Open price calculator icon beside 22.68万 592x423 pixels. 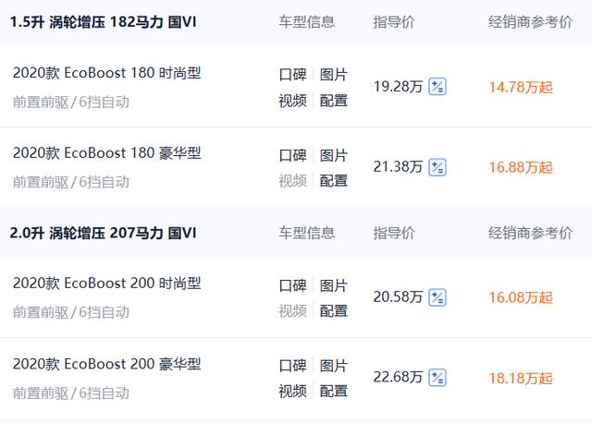pos(438,378)
